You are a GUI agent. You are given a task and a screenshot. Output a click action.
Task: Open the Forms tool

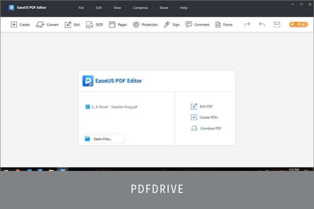point(224,25)
